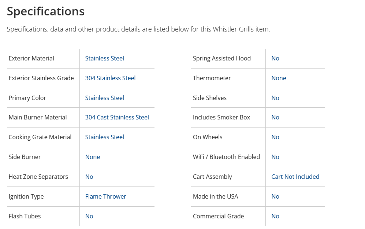Click the Exterior Material Stainless Steel link
The height and width of the screenshot is (229, 365).
(x=104, y=58)
